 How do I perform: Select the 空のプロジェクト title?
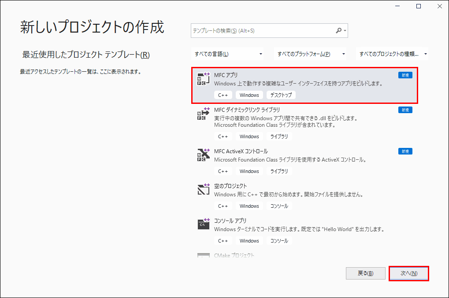pos(230,186)
